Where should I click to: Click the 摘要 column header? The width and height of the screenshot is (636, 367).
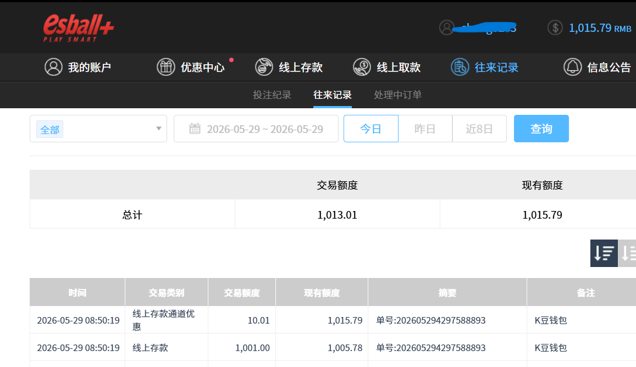pos(447,292)
